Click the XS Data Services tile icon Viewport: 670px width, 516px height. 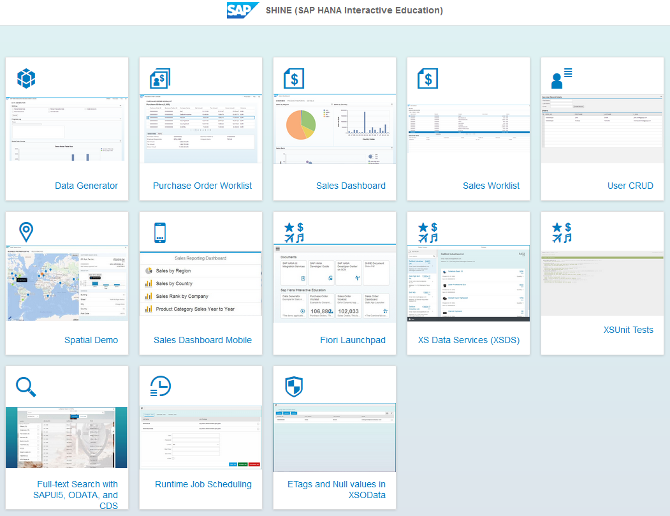click(428, 233)
